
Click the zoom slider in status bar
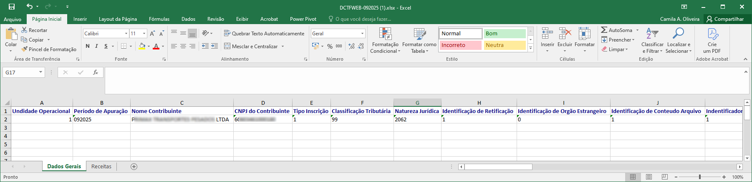pyautogui.click(x=700, y=177)
